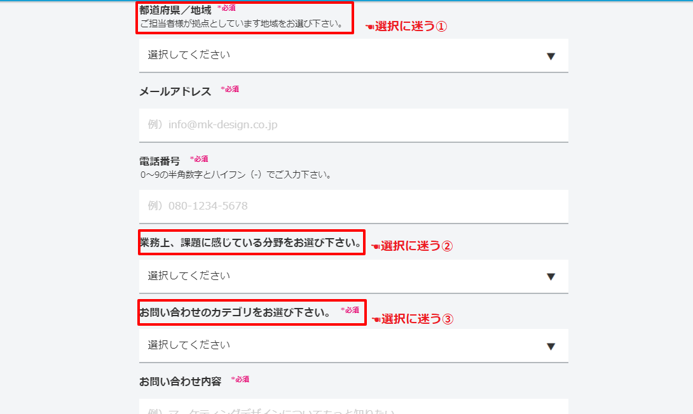This screenshot has height=414, width=693.
Task: Click the helper text about 半角数字とハイフン
Action: 237,175
